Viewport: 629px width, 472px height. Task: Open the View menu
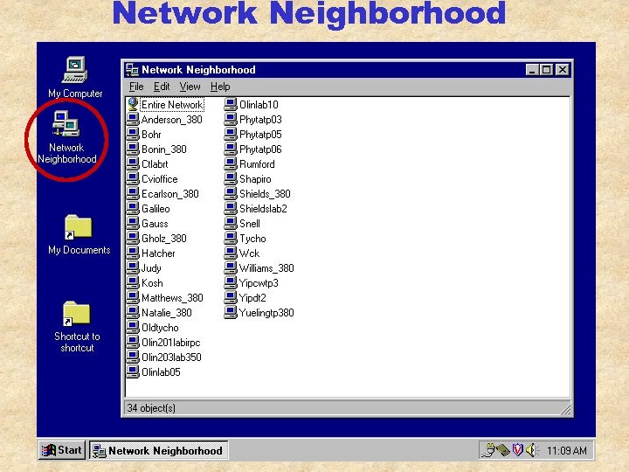click(x=190, y=87)
